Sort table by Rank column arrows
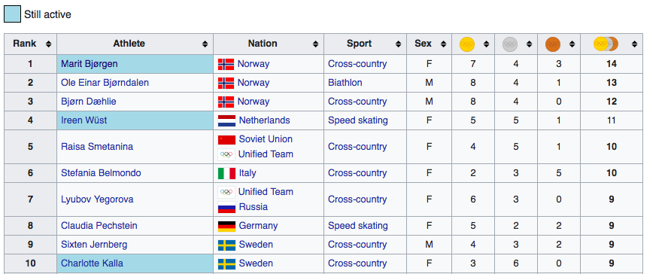This screenshot has height=274, width=668. tap(49, 44)
